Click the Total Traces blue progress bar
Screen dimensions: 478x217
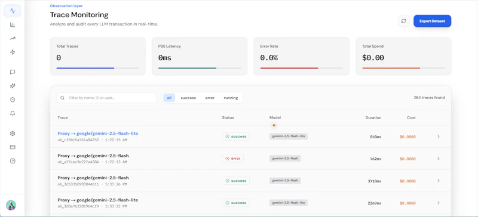pyautogui.click(x=97, y=68)
